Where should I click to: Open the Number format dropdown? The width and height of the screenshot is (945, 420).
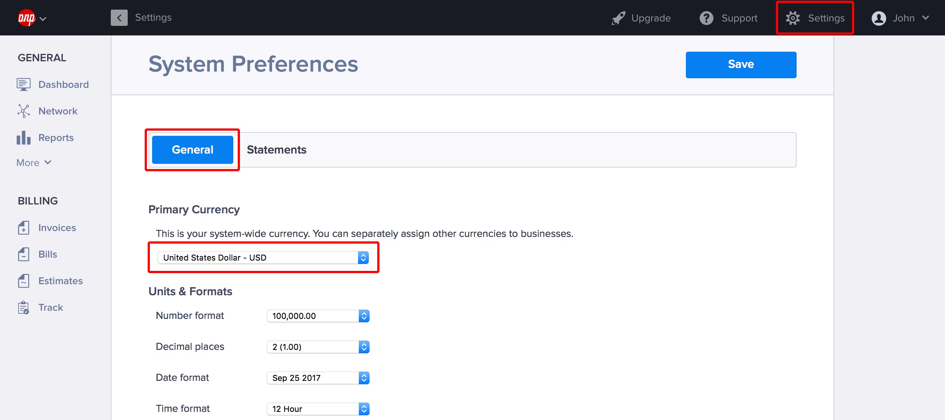pyautogui.click(x=318, y=316)
